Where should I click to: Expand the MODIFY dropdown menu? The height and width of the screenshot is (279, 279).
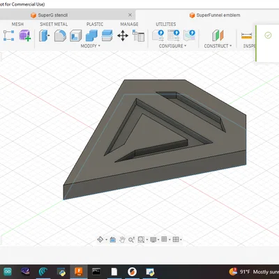point(91,46)
